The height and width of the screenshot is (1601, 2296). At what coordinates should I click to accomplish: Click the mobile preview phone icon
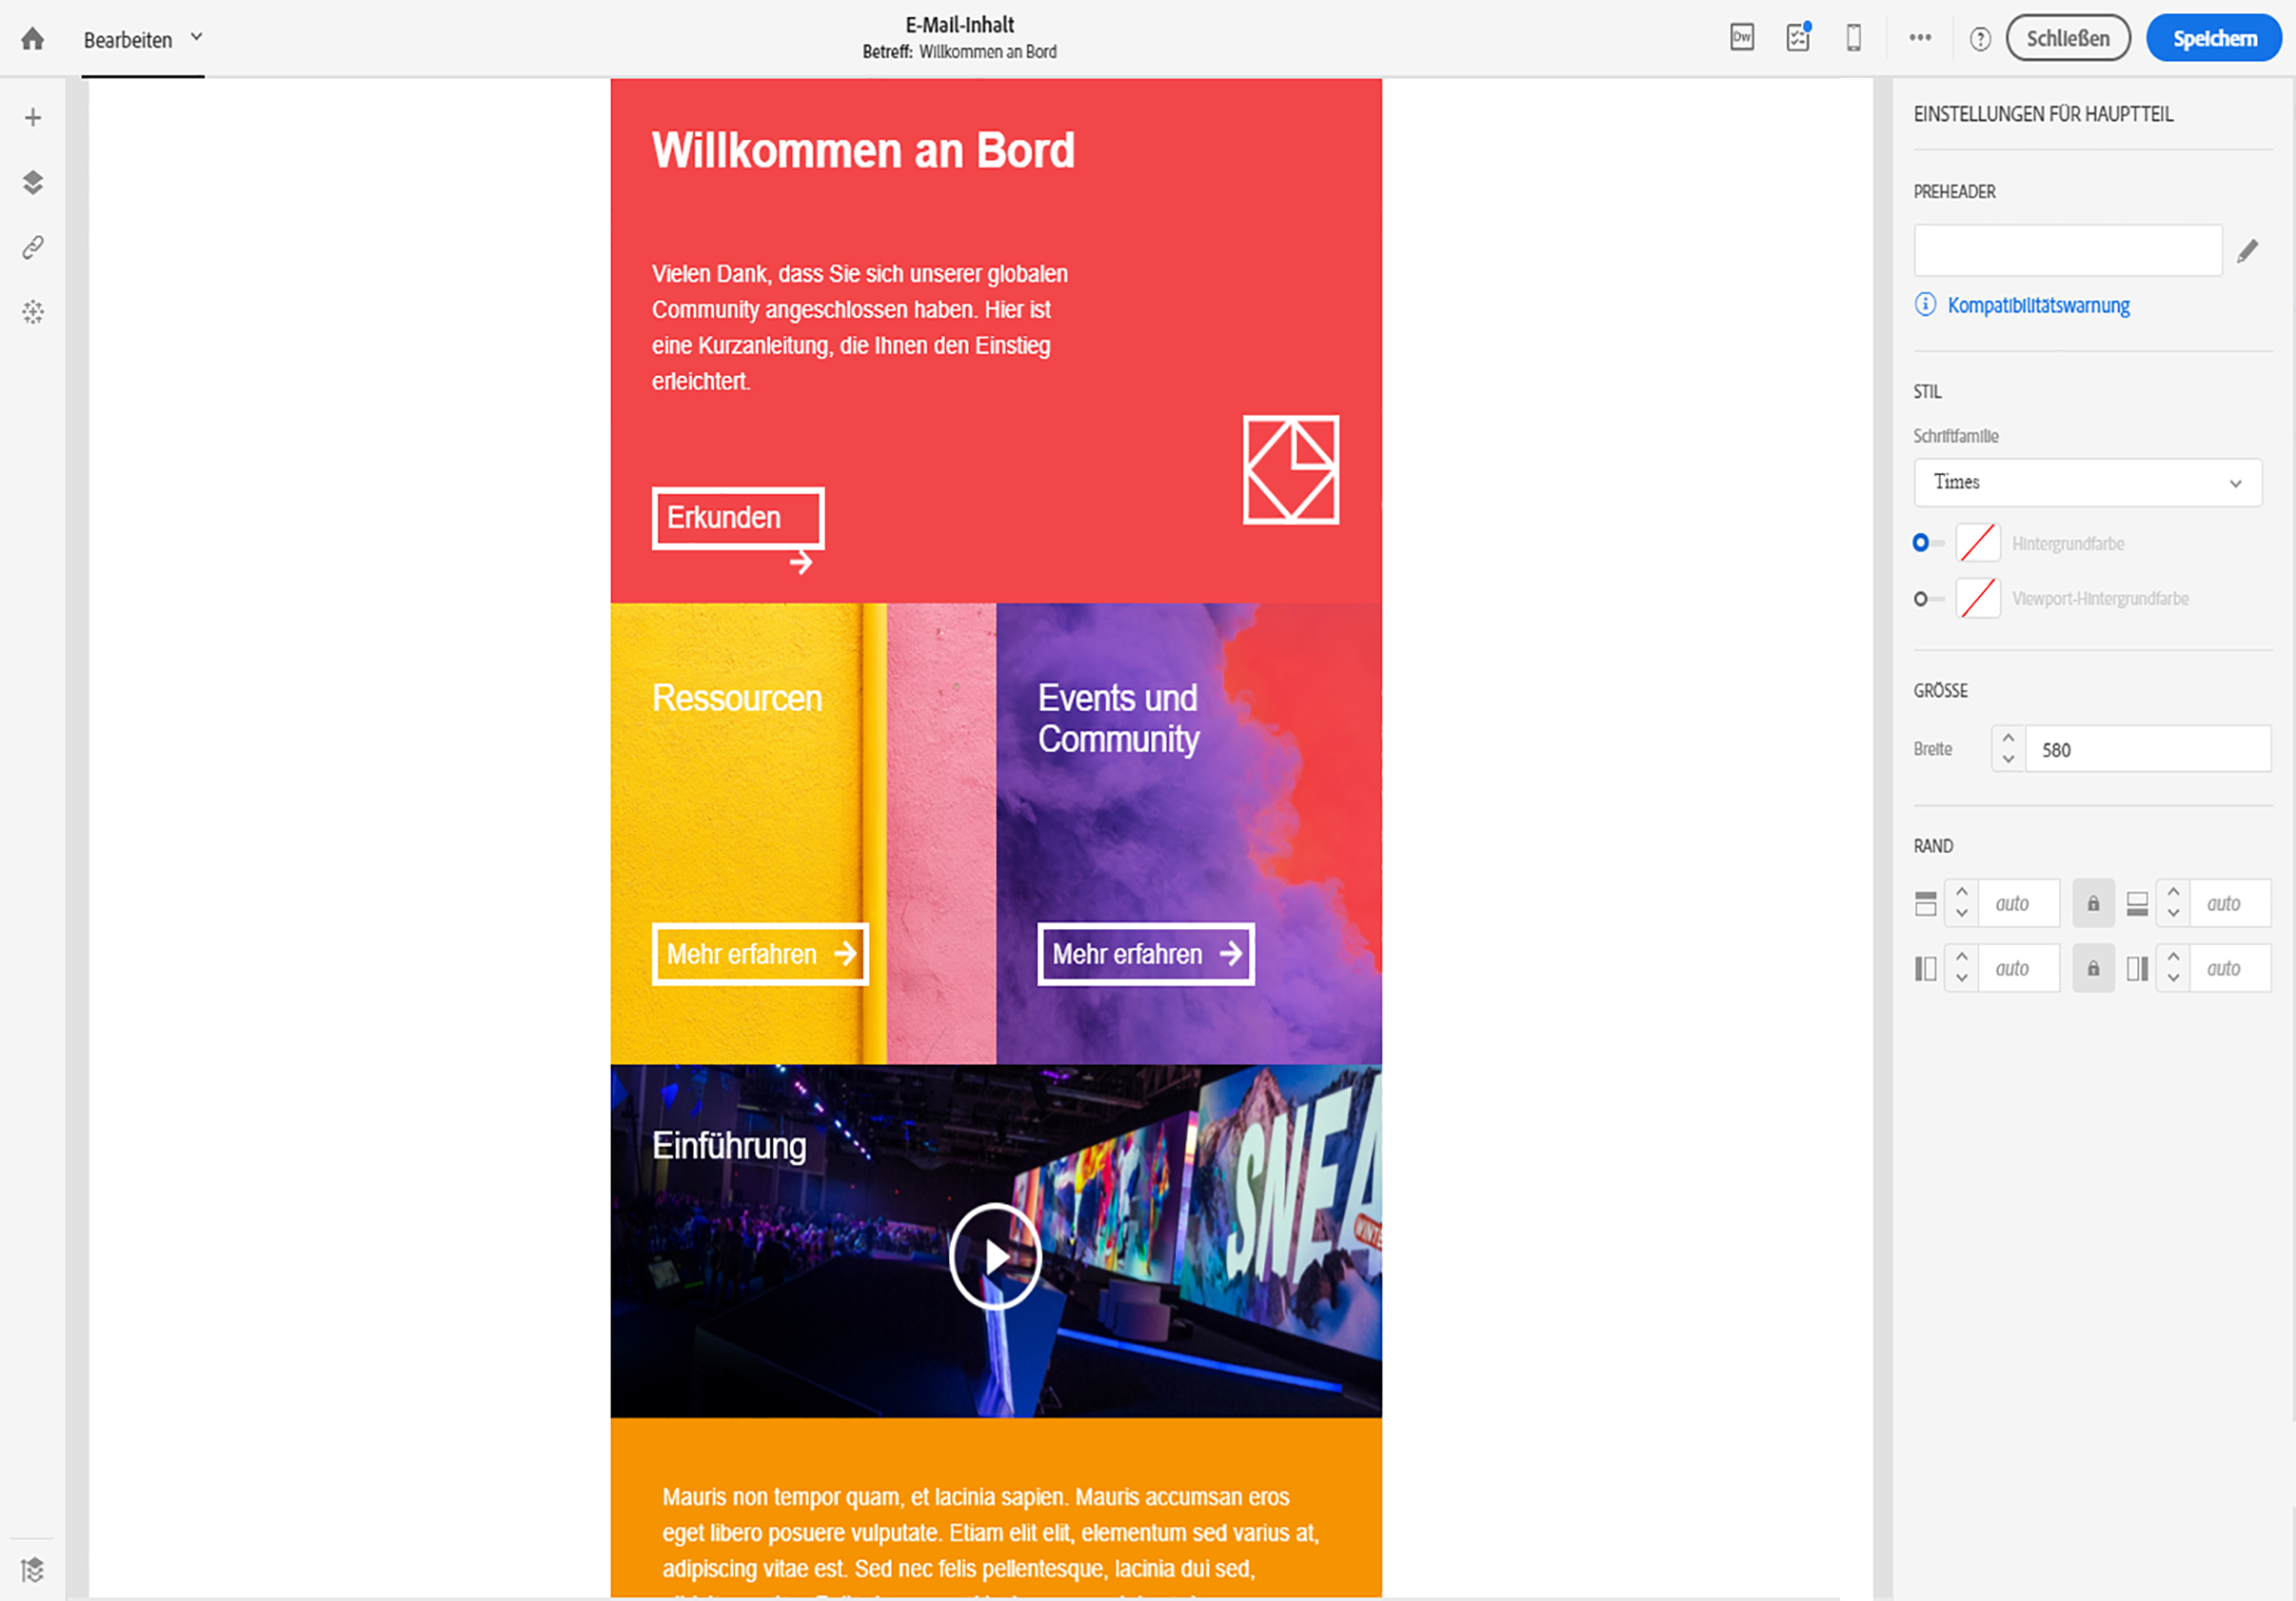[x=1852, y=38]
